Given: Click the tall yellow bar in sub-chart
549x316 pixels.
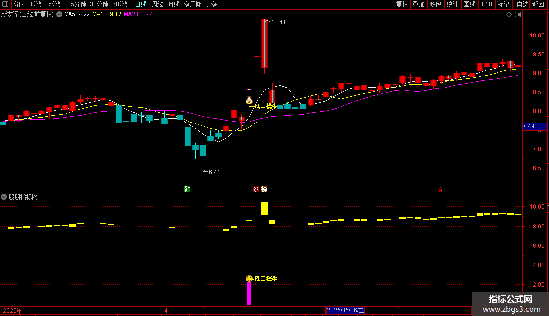Looking at the screenshot, I should coord(264,209).
